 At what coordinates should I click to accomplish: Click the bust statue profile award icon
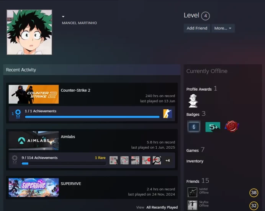coord(193,101)
